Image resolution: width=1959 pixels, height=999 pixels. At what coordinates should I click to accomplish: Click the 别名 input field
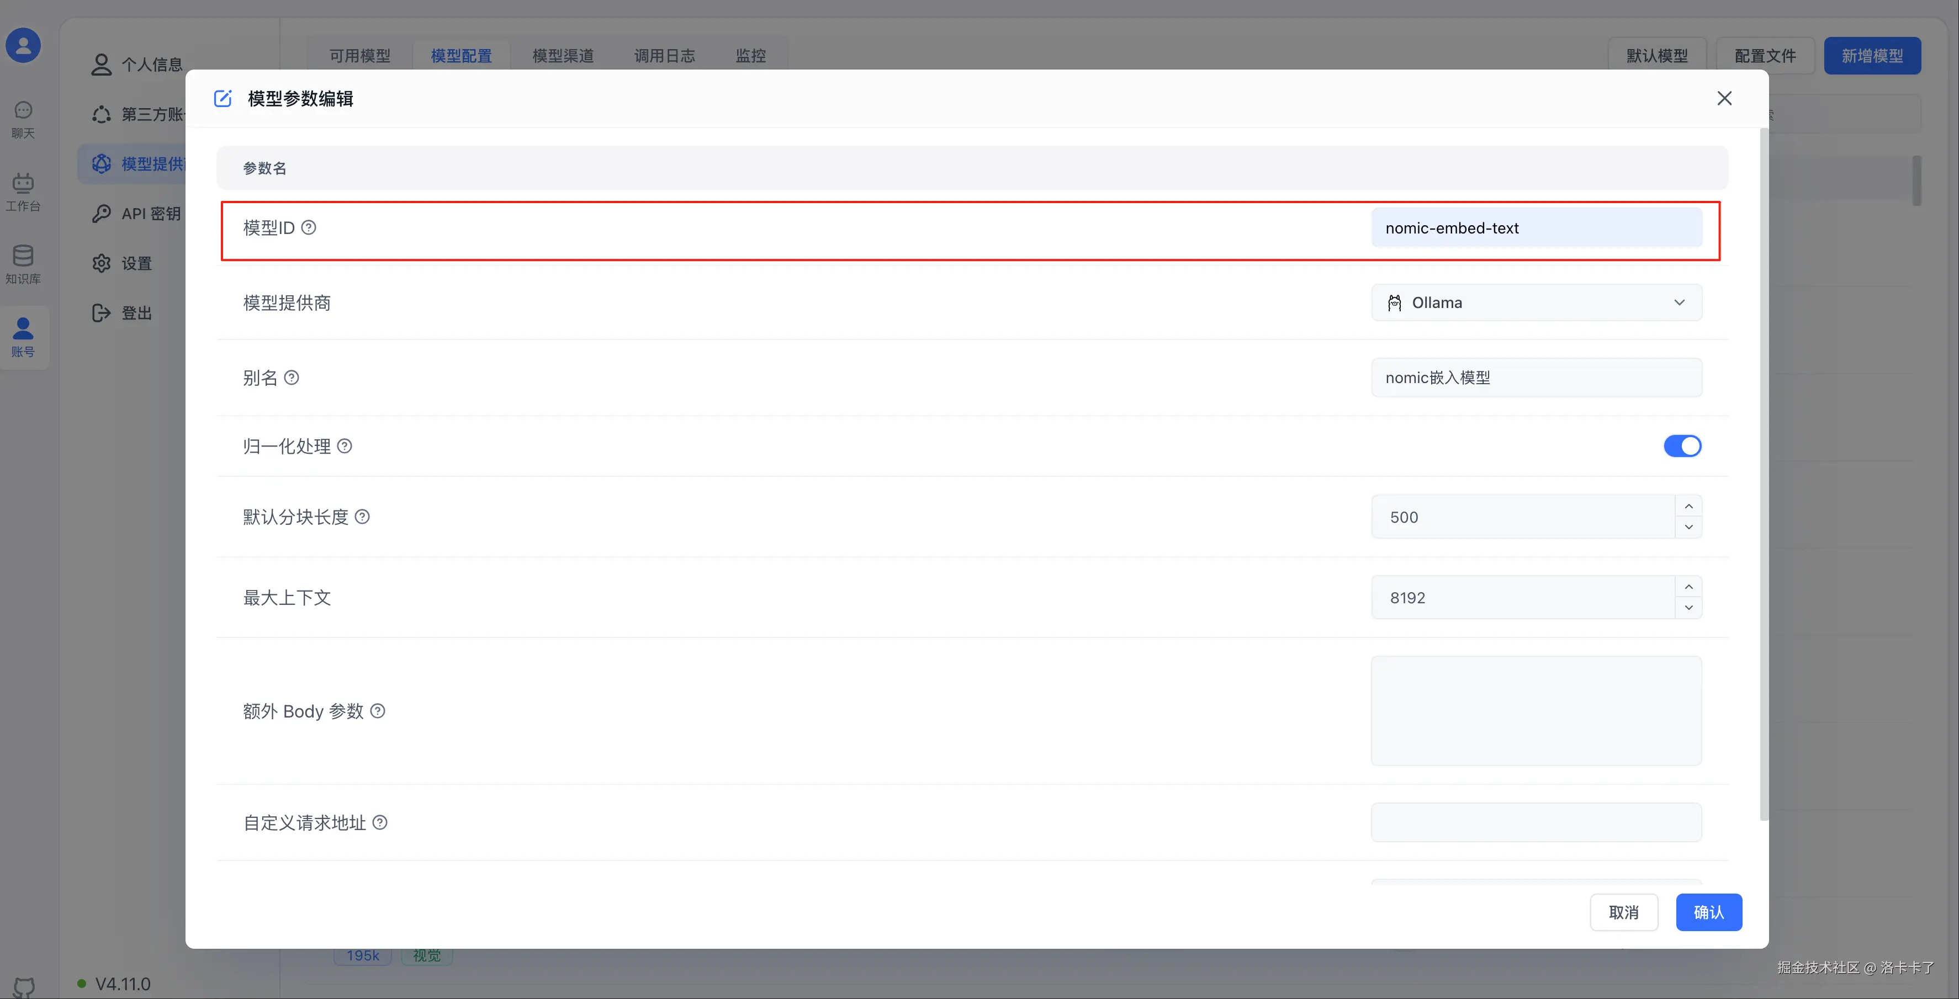pyautogui.click(x=1536, y=378)
